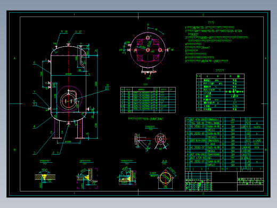Click the bottom drain nozzle under the vessel head
The image size is (277, 208).
[x=69, y=123]
